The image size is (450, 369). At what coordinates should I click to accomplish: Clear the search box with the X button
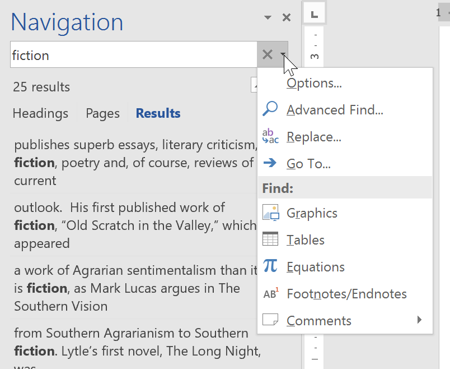tap(267, 54)
